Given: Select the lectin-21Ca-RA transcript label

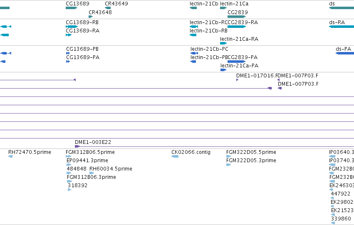Looking at the screenshot, I should click(x=239, y=39).
